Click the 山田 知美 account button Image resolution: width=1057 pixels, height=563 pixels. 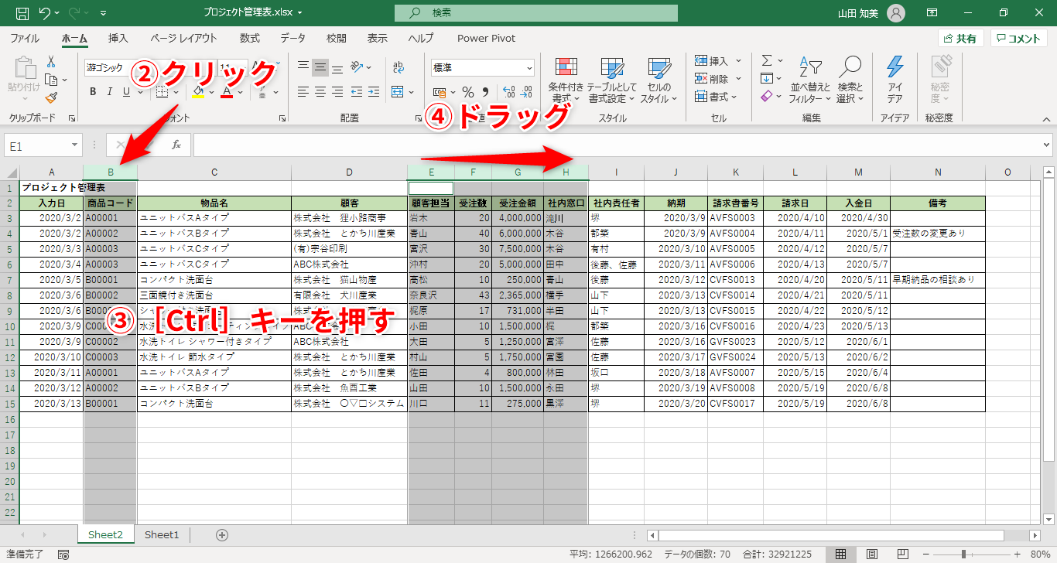point(871,13)
